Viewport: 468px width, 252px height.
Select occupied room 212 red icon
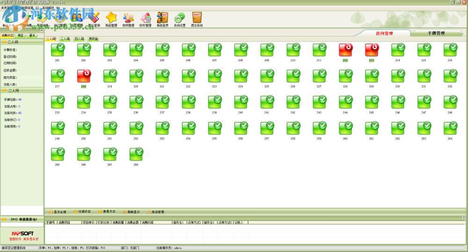coord(345,50)
